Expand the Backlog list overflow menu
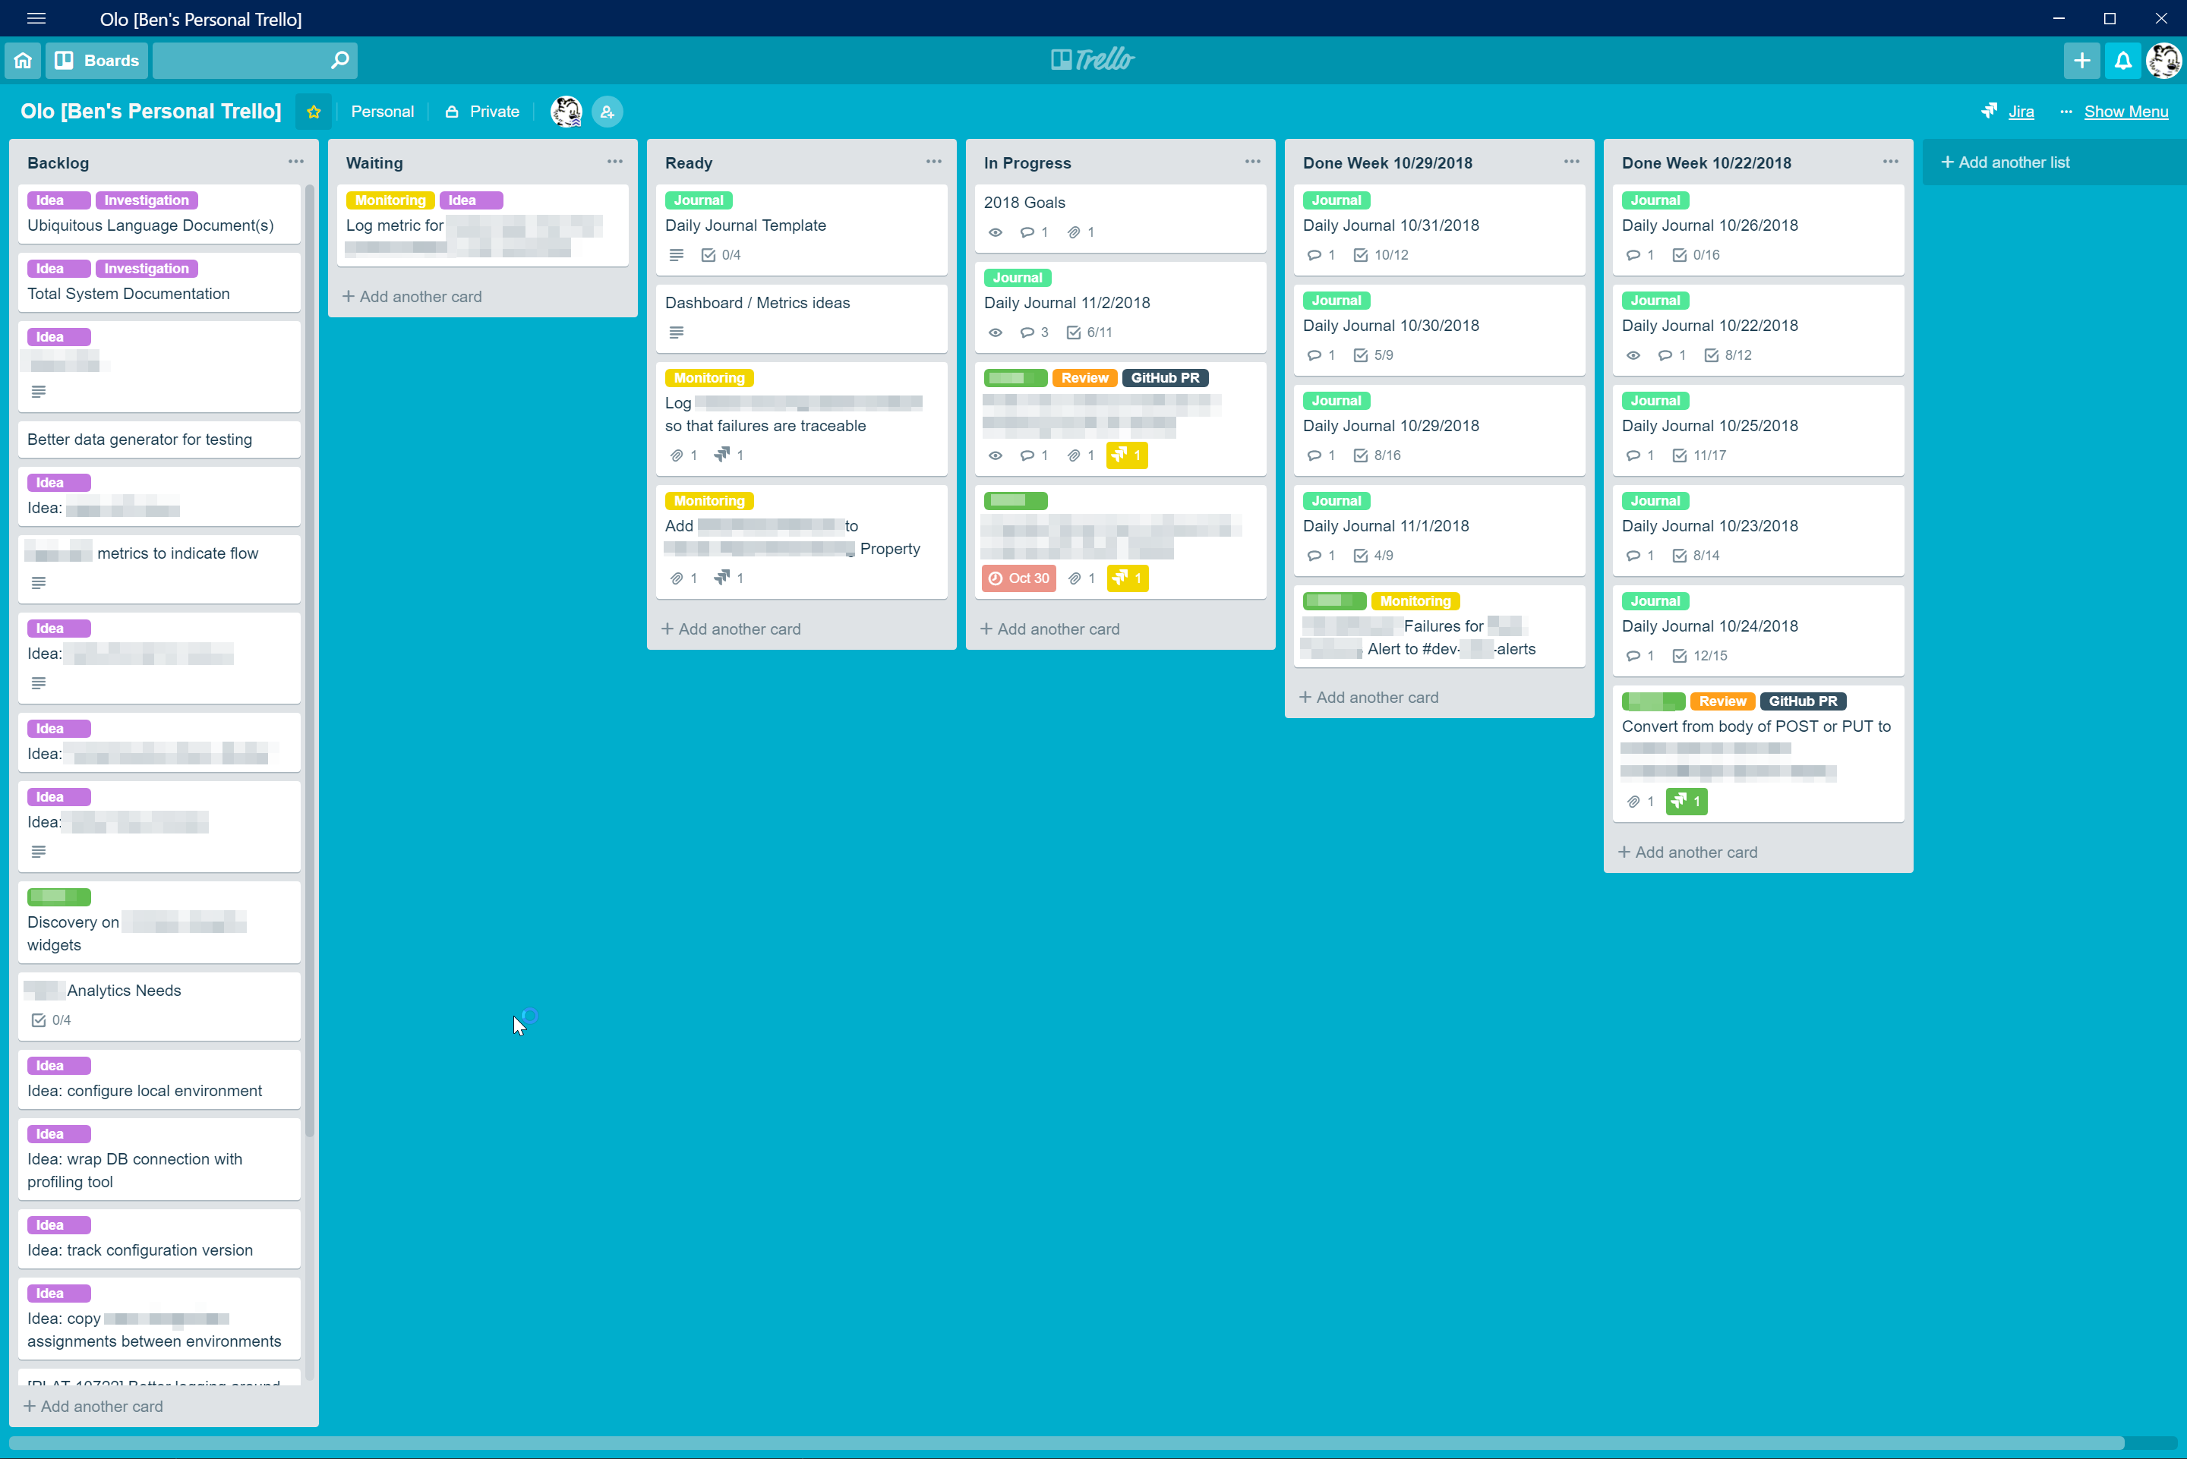2187x1459 pixels. [x=296, y=161]
